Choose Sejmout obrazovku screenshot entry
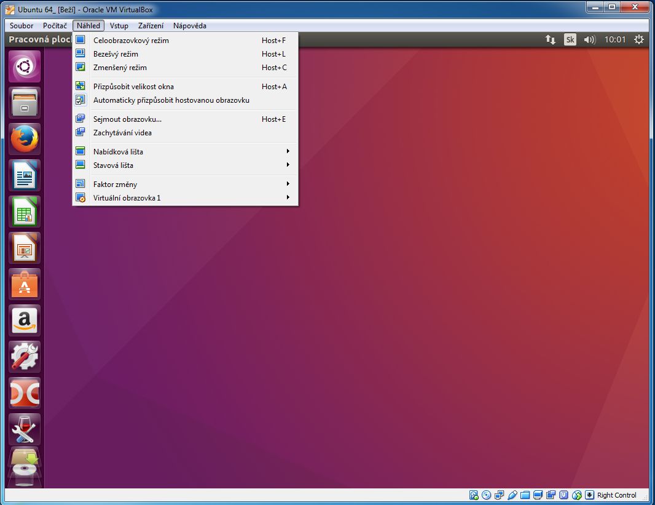This screenshot has height=505, width=655. (x=186, y=119)
